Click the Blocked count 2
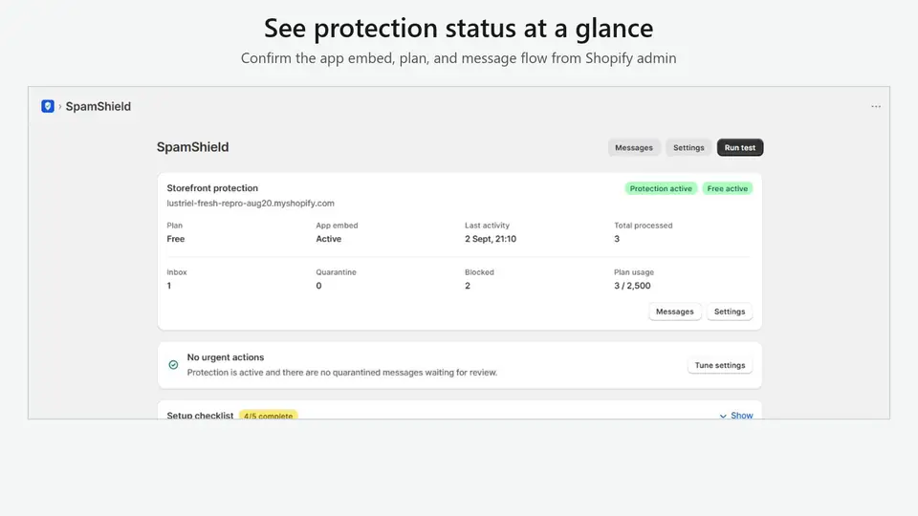Image resolution: width=918 pixels, height=516 pixels. 468,286
